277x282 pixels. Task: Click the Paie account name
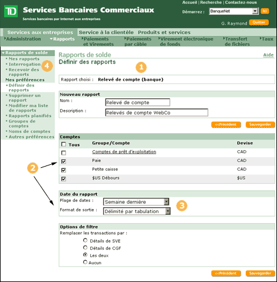pyautogui.click(x=97, y=161)
